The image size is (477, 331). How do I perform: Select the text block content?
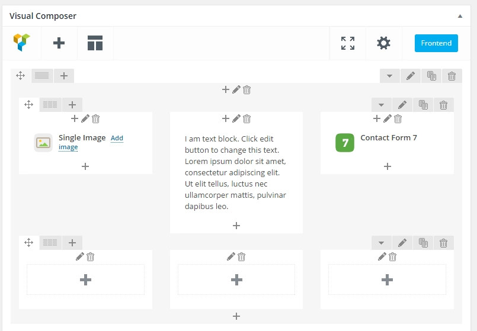click(x=235, y=172)
